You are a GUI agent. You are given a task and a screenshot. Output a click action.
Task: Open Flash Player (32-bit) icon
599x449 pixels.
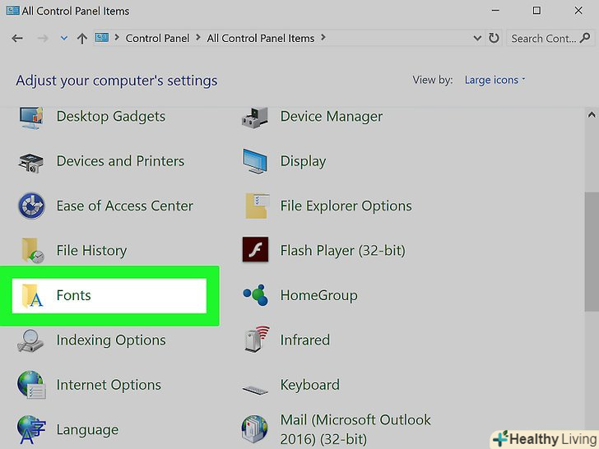click(256, 250)
